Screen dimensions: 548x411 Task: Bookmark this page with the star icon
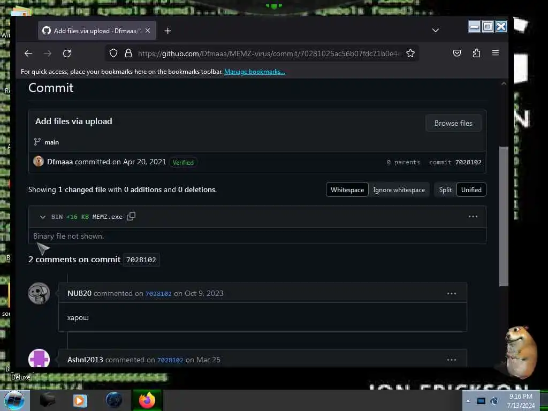[x=410, y=53]
